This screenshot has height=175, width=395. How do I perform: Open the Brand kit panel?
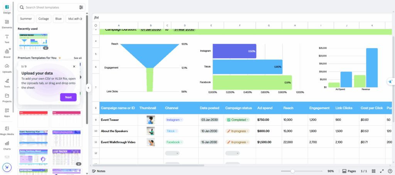[7, 53]
